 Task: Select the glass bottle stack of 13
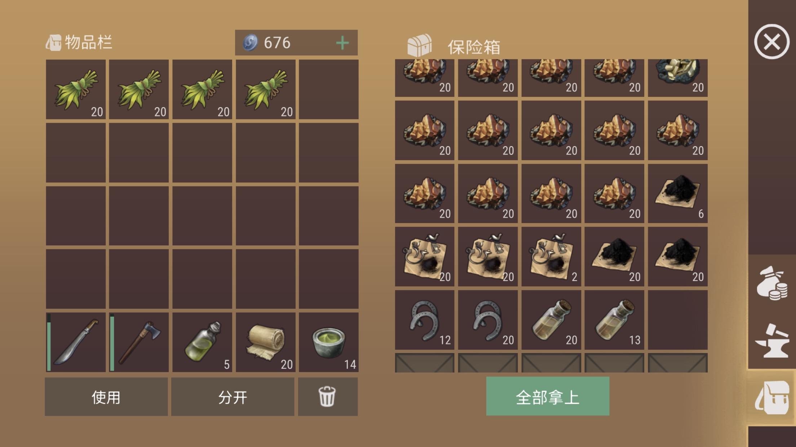point(614,320)
